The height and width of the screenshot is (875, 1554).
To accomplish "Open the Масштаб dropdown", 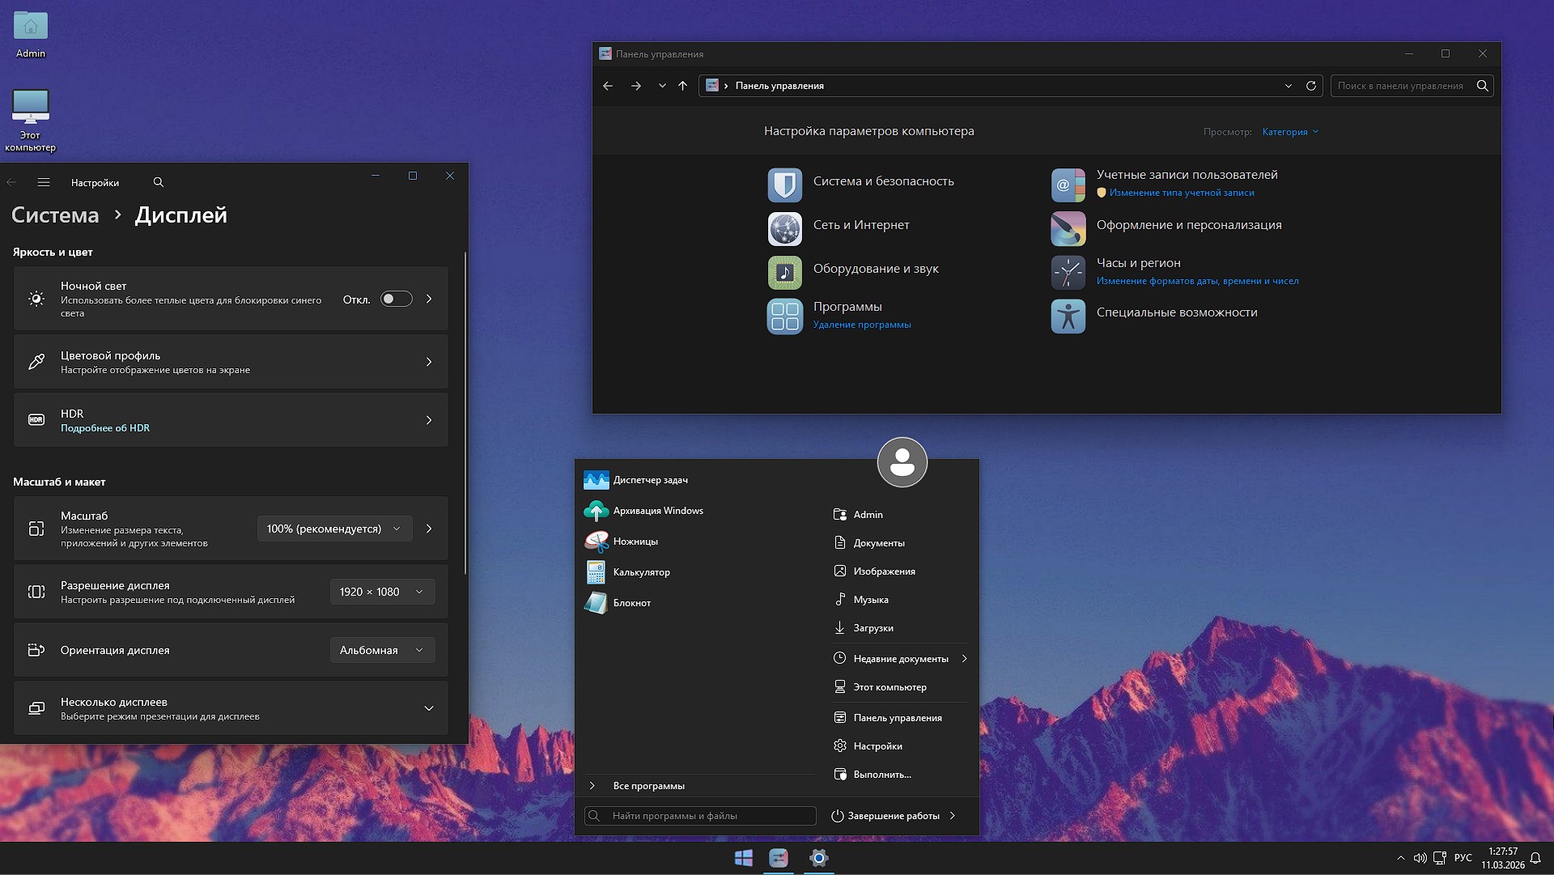I will pyautogui.click(x=333, y=528).
